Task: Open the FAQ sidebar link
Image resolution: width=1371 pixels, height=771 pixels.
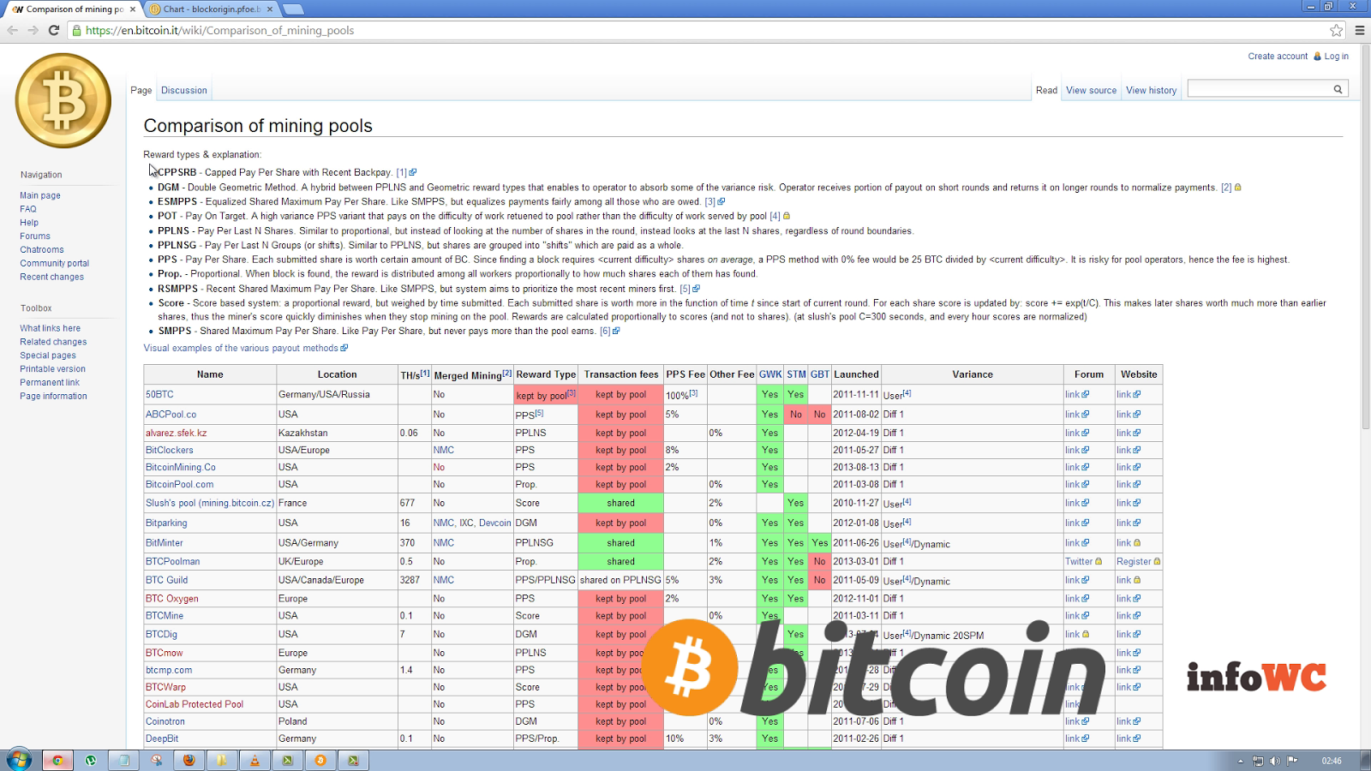Action: point(28,209)
